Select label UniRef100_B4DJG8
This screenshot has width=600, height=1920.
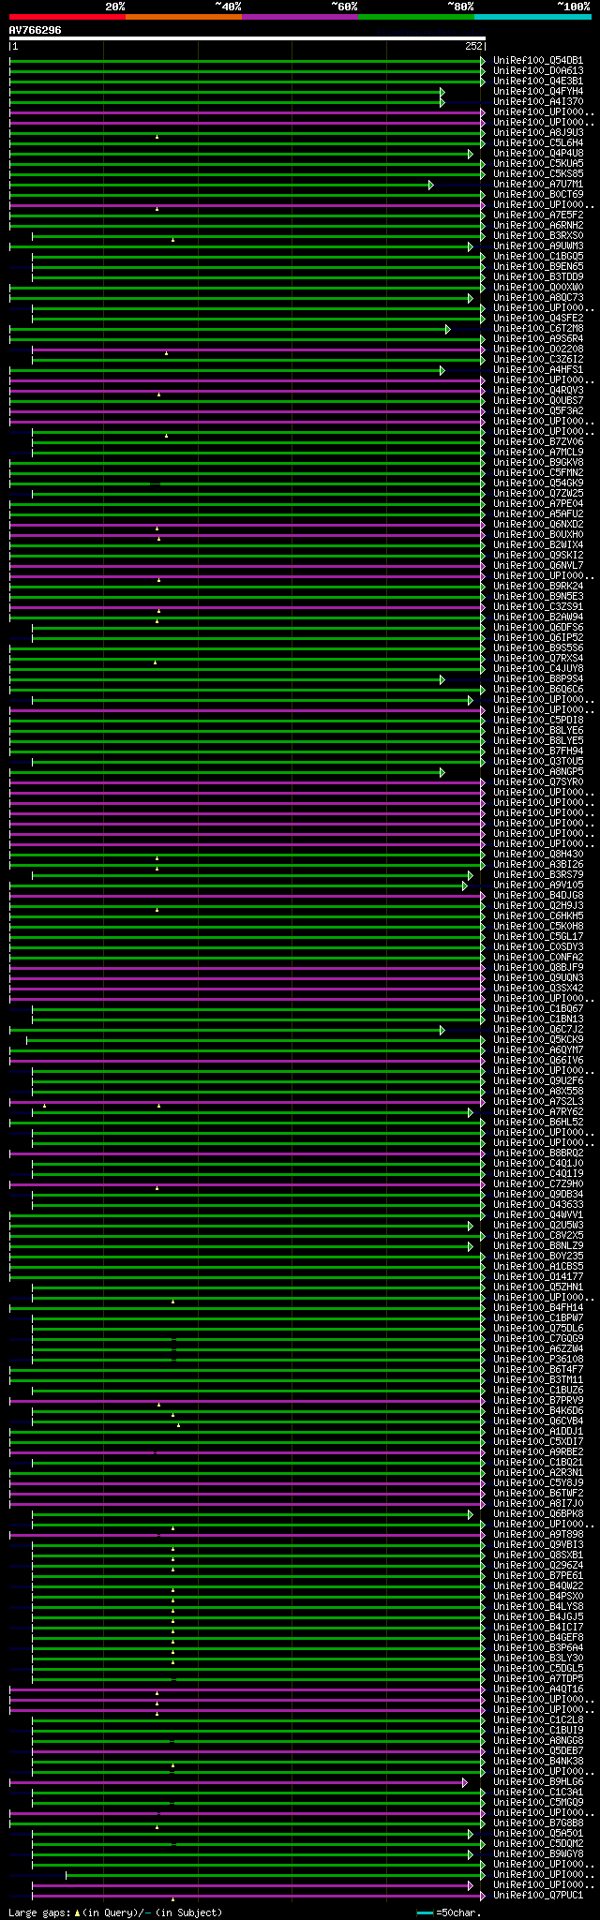[538, 896]
